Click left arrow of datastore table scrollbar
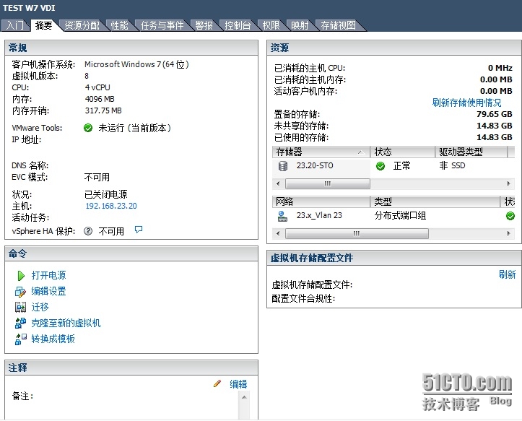 point(278,184)
